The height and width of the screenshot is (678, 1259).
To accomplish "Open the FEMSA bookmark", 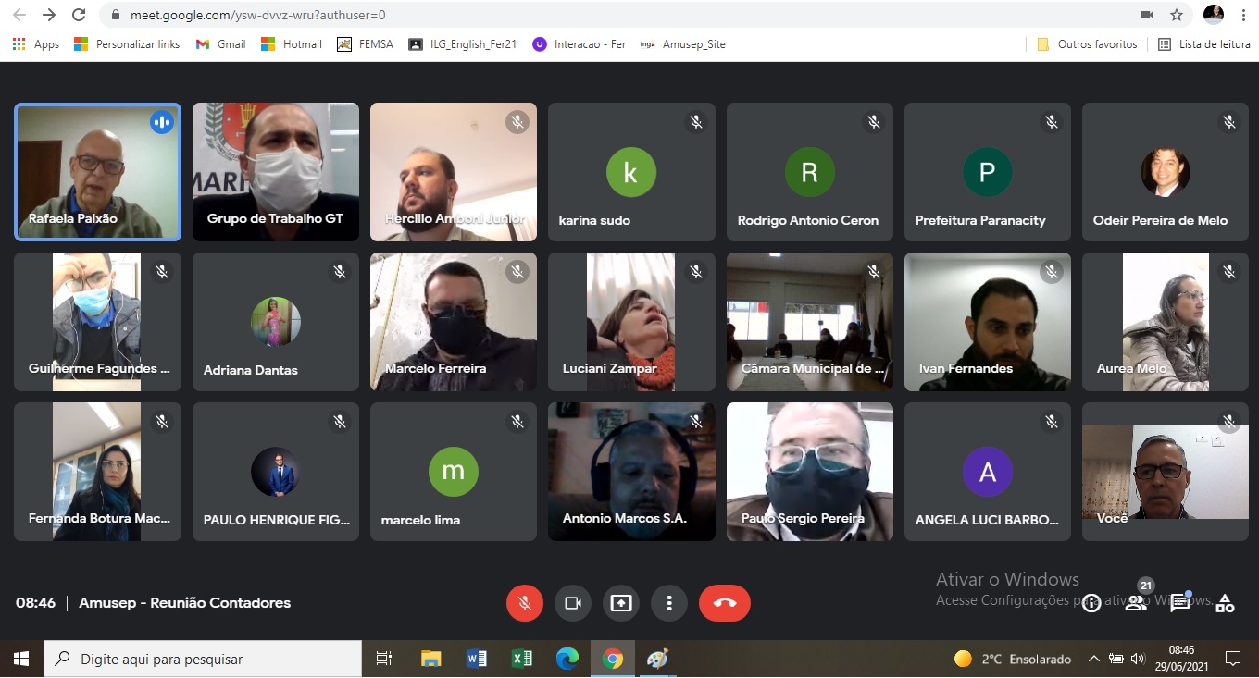I will pyautogui.click(x=366, y=44).
